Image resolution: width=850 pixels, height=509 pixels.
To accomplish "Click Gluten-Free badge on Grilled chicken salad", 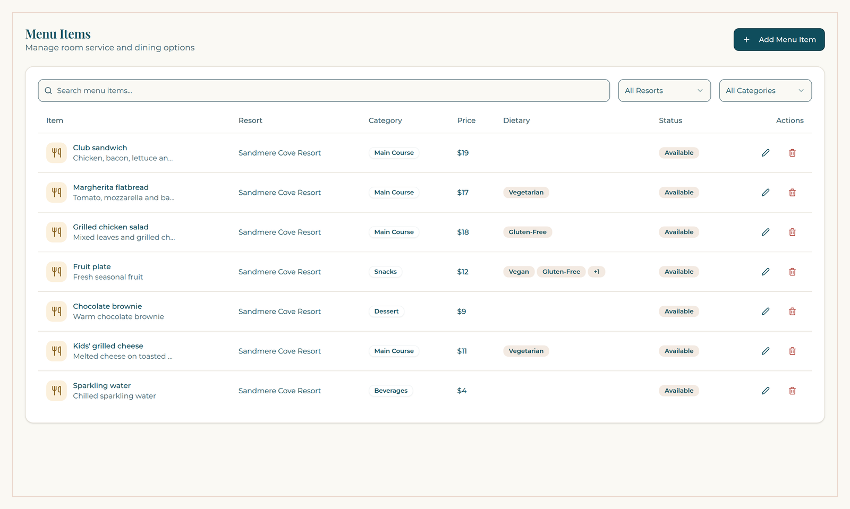I will tap(528, 232).
